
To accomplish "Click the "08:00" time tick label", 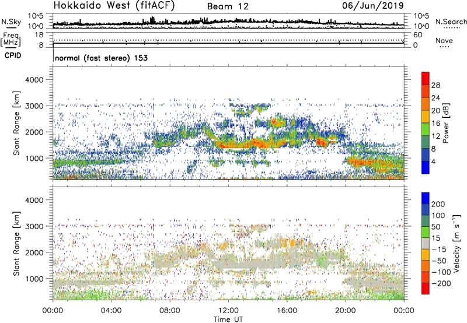I will click(x=170, y=311).
